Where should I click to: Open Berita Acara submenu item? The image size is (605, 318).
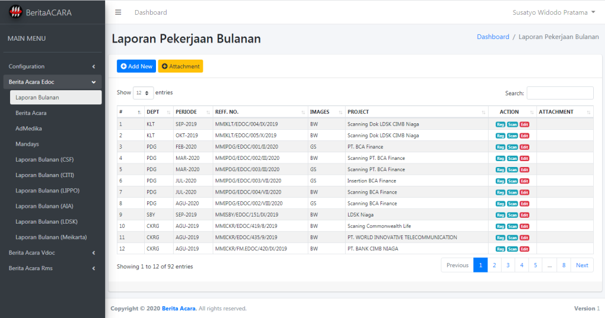point(56,113)
